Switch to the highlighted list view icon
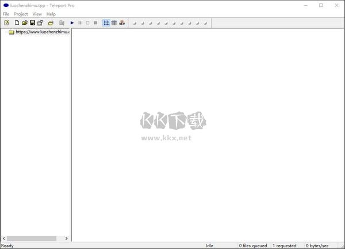 tap(106, 22)
